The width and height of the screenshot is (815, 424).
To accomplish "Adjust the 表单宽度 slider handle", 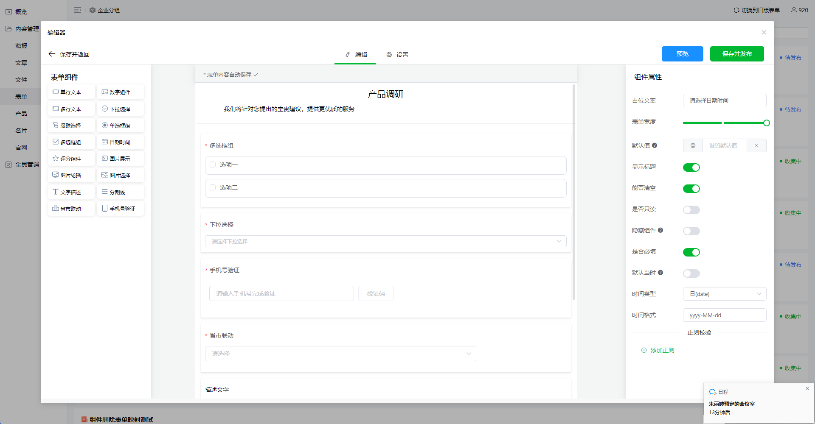I will coord(766,123).
